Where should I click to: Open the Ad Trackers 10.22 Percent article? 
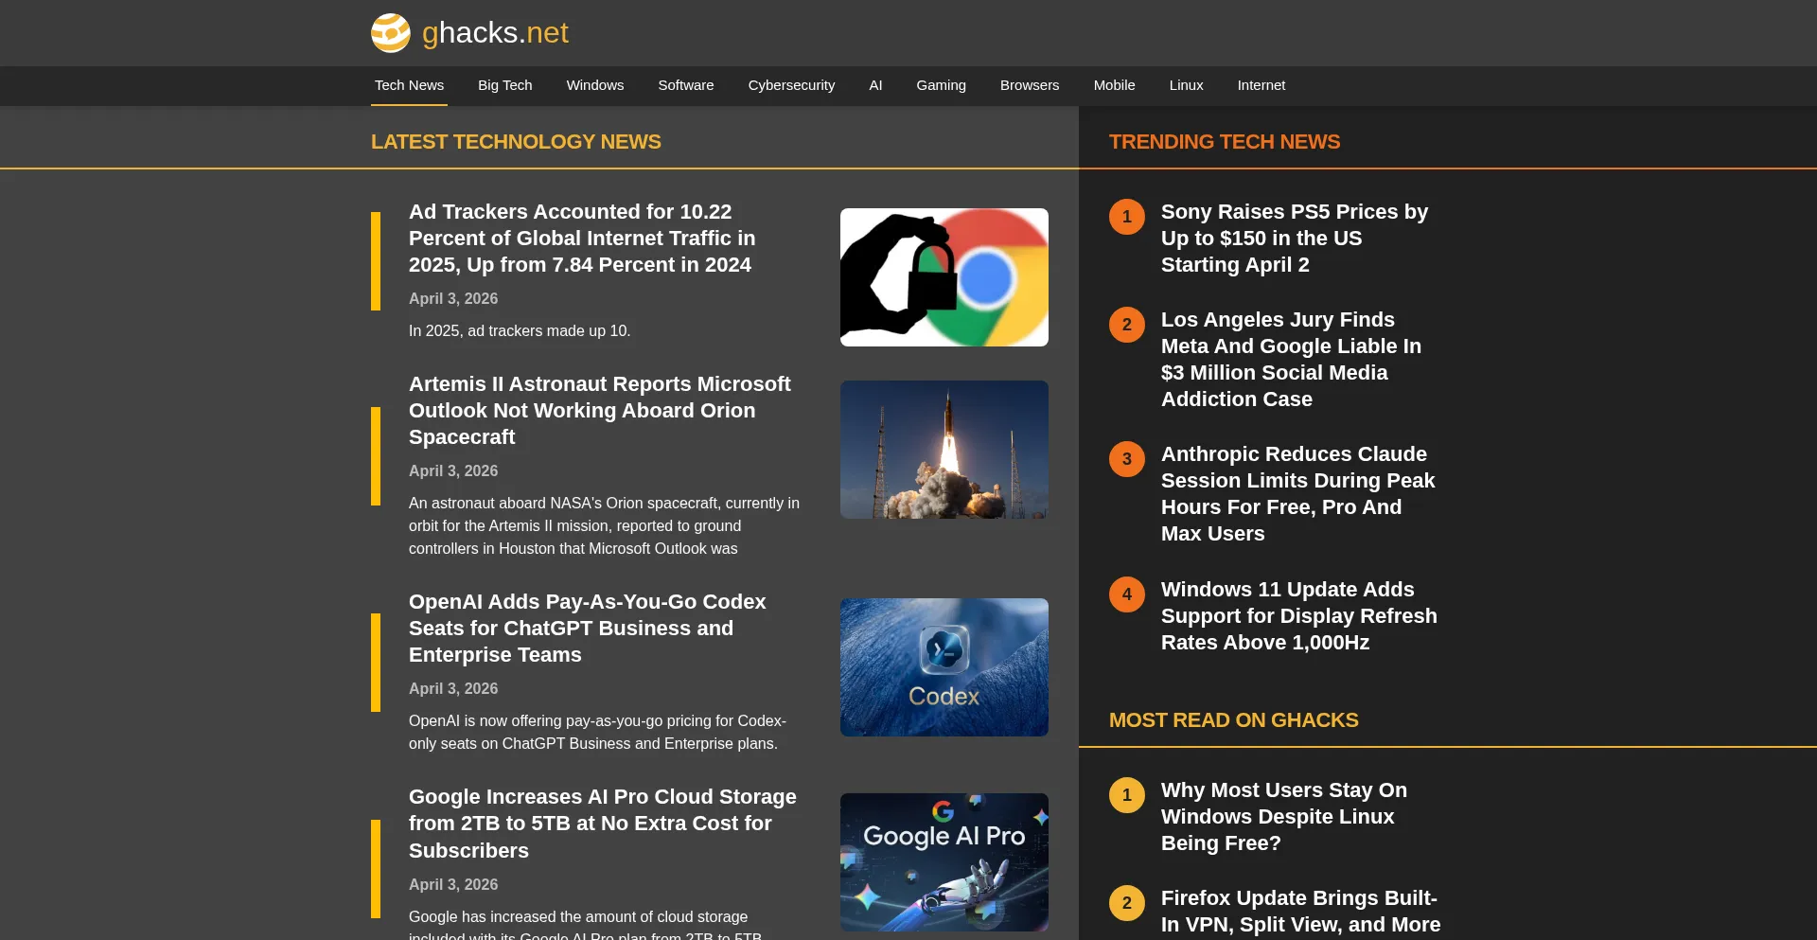point(582,239)
